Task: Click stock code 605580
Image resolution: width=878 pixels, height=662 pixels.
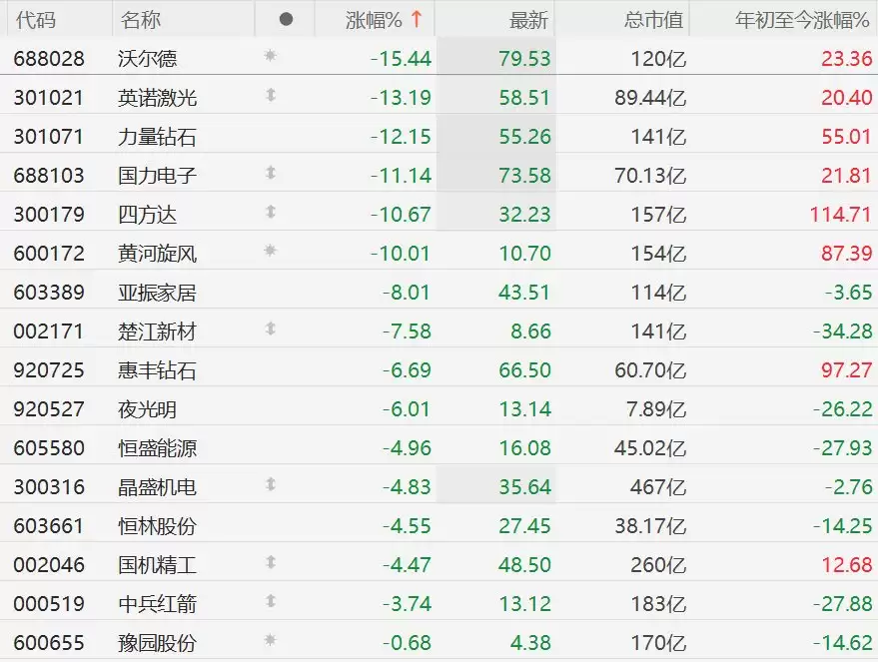Action: pos(49,447)
